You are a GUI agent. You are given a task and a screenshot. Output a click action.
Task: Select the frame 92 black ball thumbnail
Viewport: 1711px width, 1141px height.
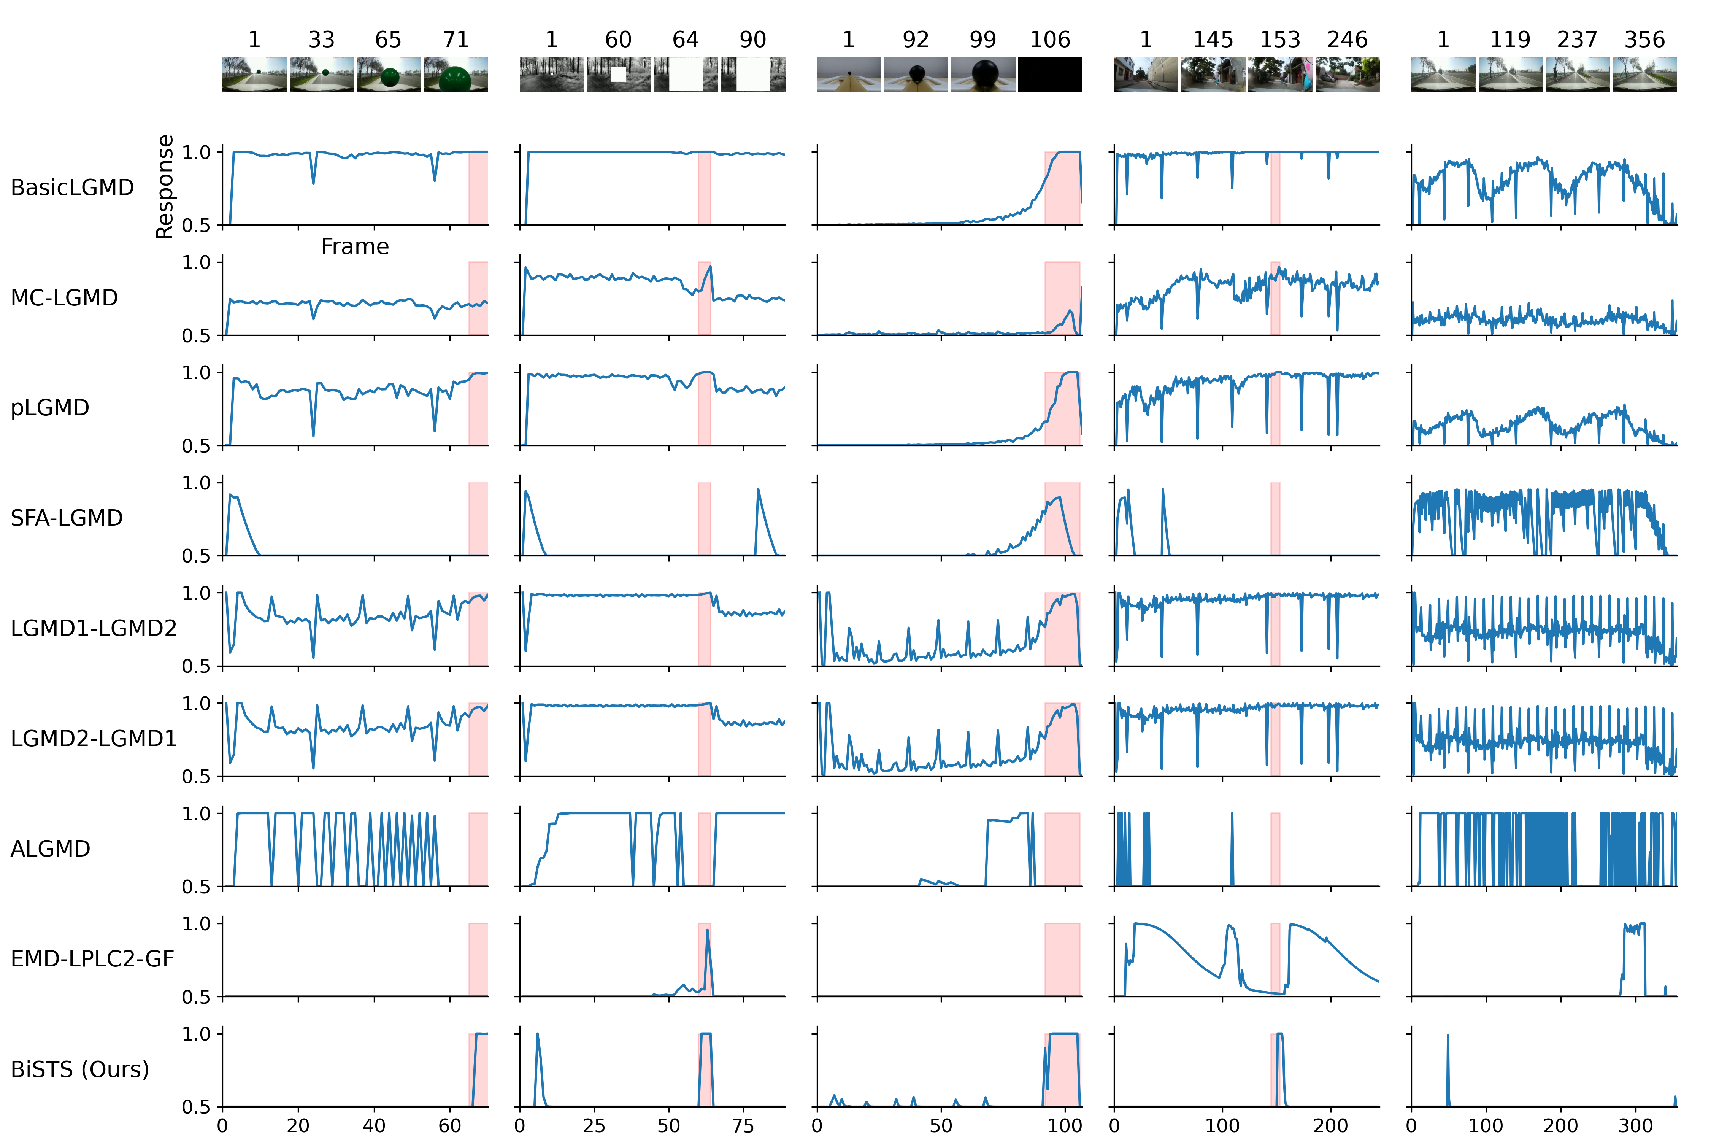click(916, 74)
